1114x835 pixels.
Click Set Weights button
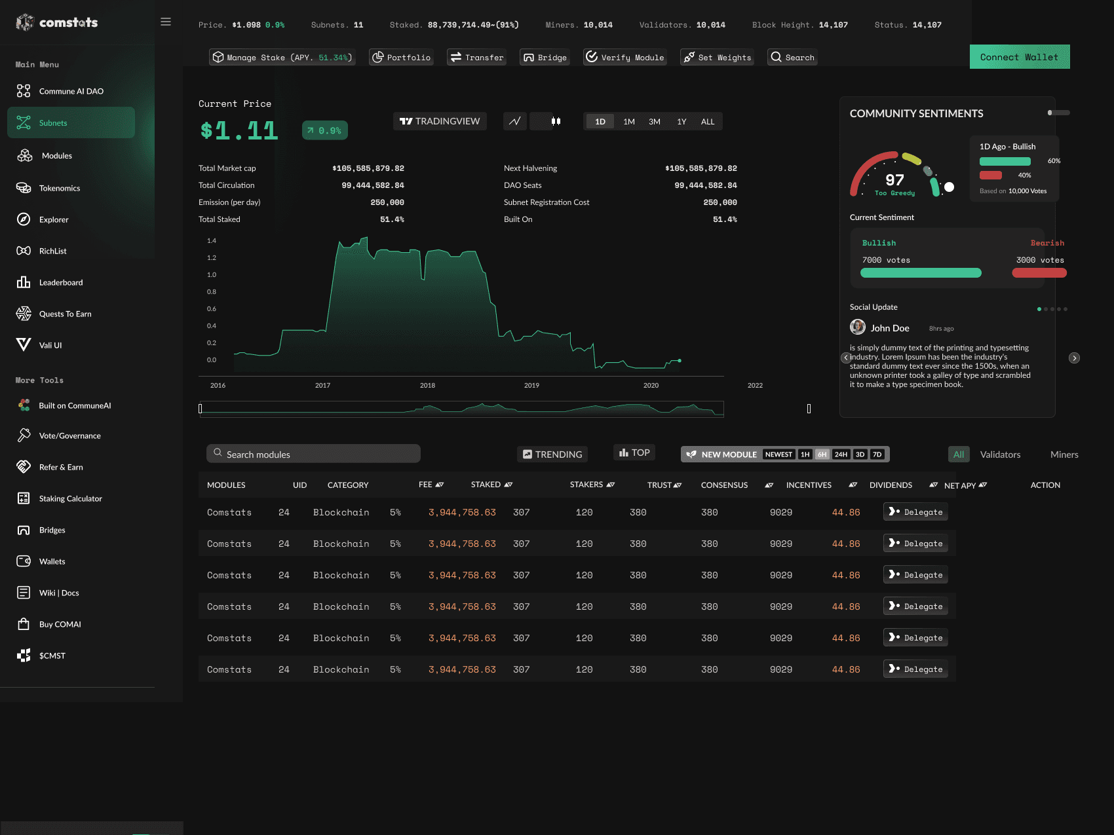[x=717, y=57]
